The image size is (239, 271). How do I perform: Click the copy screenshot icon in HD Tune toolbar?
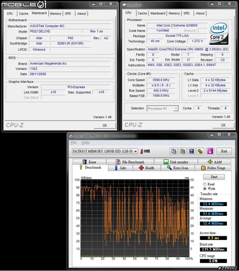(183, 151)
